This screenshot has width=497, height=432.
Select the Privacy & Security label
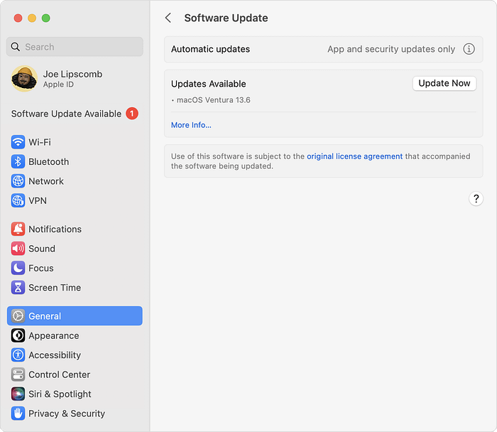coord(67,414)
